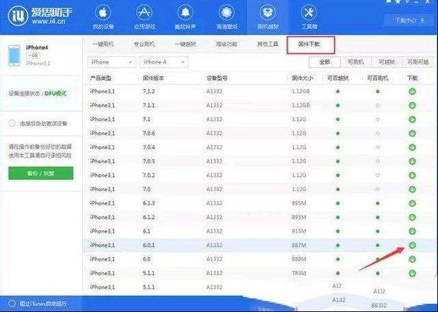Click the A1332 cell in the 7.0.2 row

click(214, 175)
